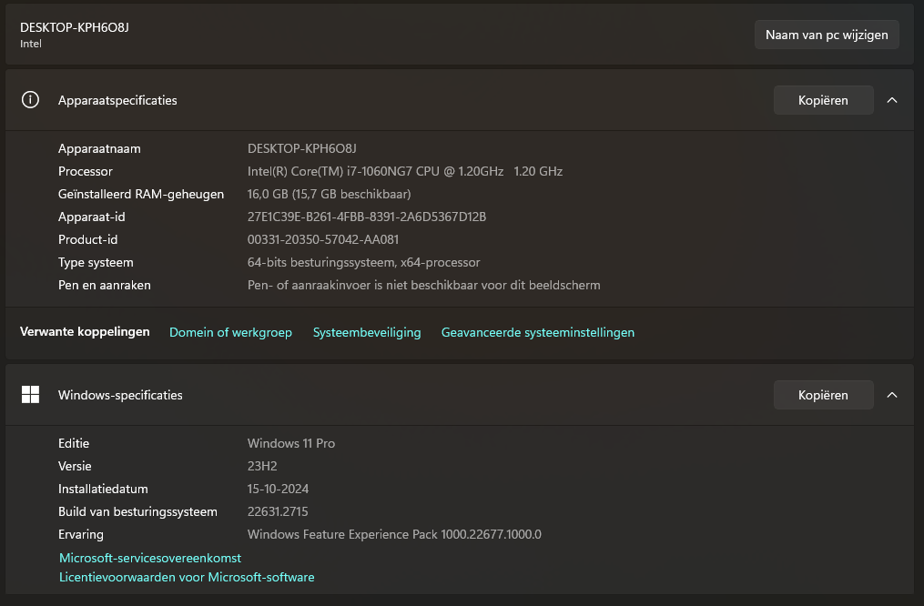This screenshot has height=606, width=924.
Task: Click the Windows Feature Experience Pack value
Action: [394, 535]
